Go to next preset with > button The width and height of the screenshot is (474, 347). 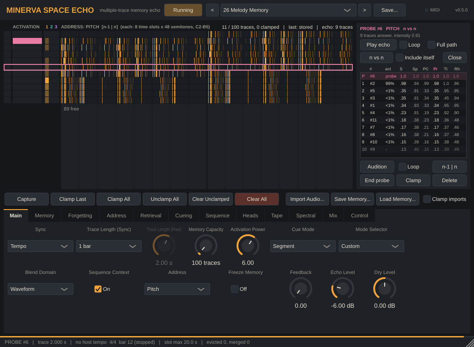tap(365, 10)
